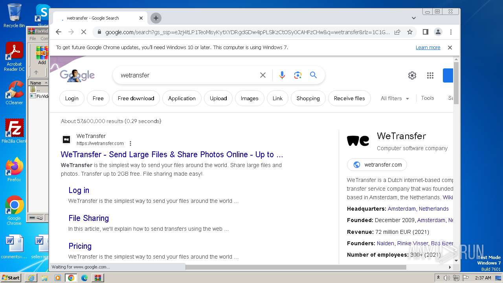Image resolution: width=503 pixels, height=283 pixels.
Task: Open the tab search dropdown arrow
Action: 413,18
